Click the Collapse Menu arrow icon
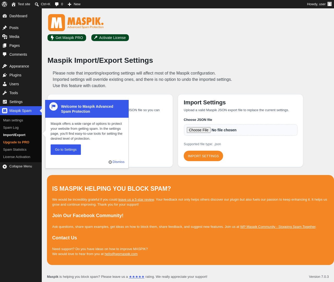The height and width of the screenshot is (282, 334). coord(5,166)
